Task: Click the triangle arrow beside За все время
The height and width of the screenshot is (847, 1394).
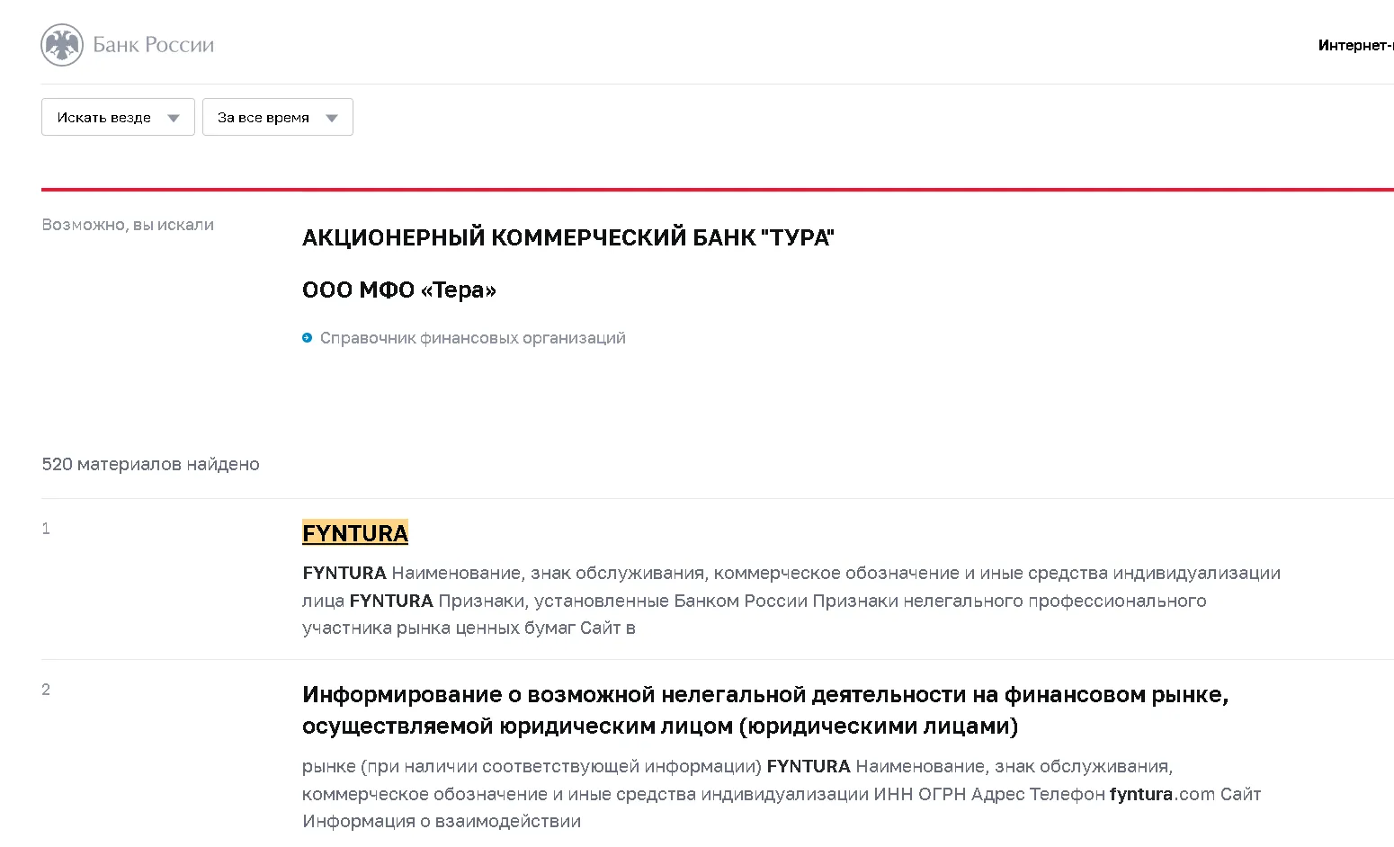Action: tap(332, 118)
